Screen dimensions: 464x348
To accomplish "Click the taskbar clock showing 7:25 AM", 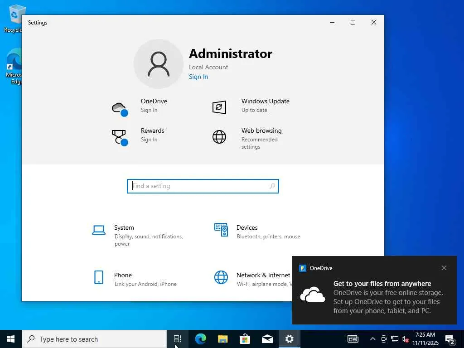I will click(x=425, y=339).
